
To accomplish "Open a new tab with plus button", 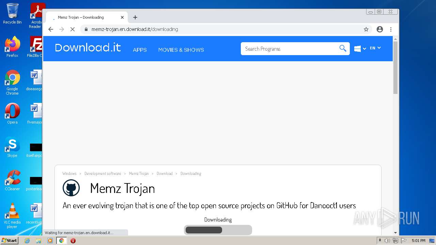I will tap(135, 17).
